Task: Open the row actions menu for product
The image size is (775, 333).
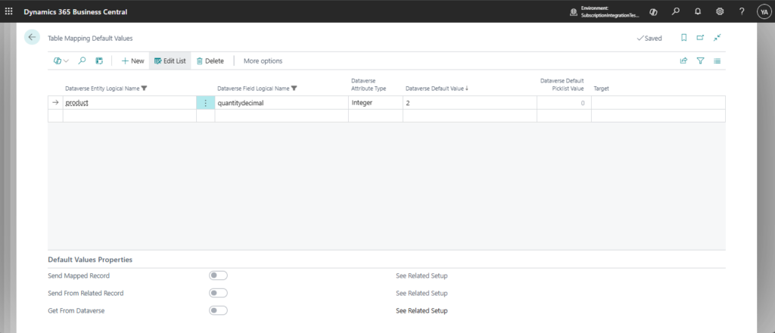Action: [205, 103]
